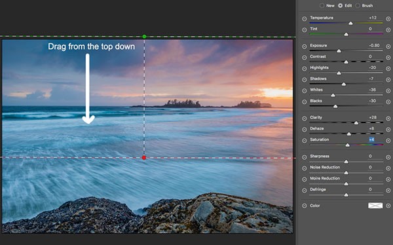
Task: Select the Brush radio button
Action: pos(358,5)
